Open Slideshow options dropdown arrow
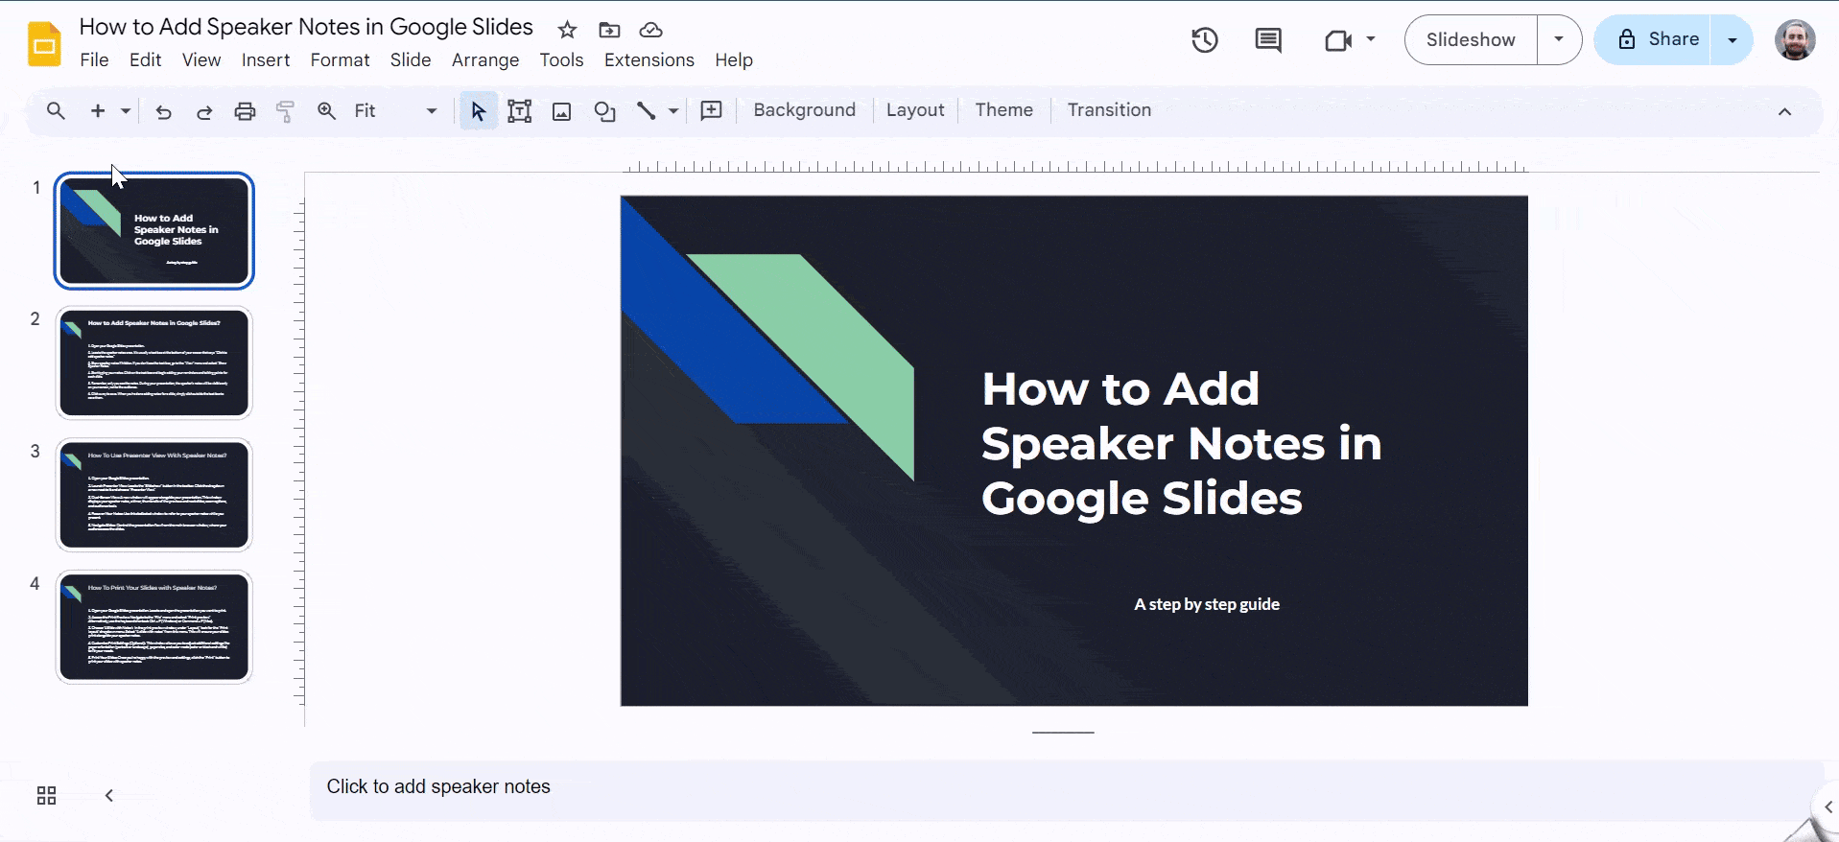This screenshot has height=842, width=1839. [x=1559, y=39]
